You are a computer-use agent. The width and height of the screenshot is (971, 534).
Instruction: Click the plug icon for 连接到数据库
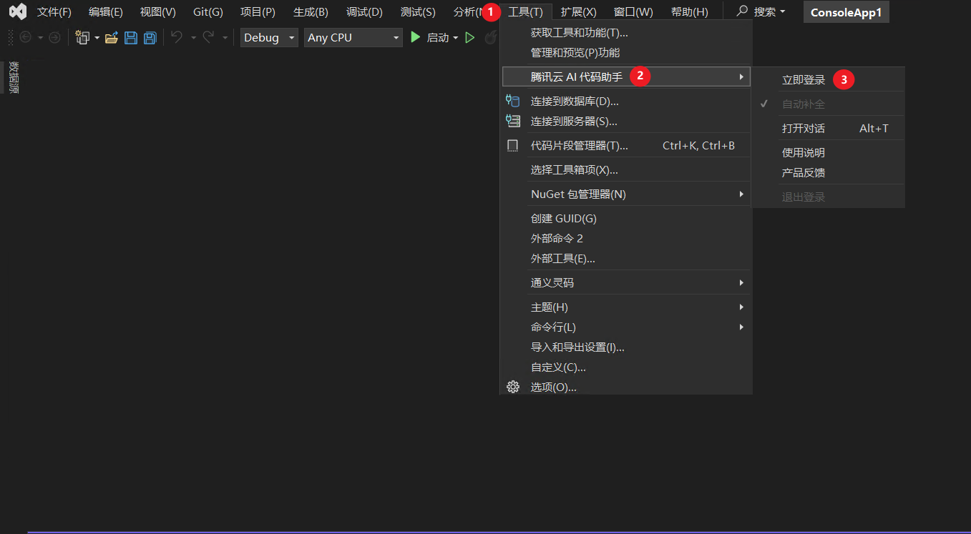coord(512,101)
